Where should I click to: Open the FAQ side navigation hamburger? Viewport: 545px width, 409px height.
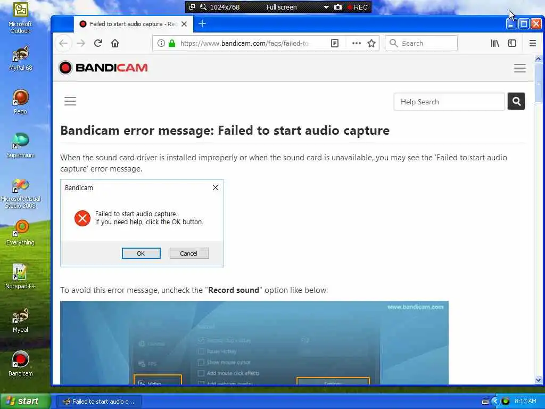click(x=70, y=101)
